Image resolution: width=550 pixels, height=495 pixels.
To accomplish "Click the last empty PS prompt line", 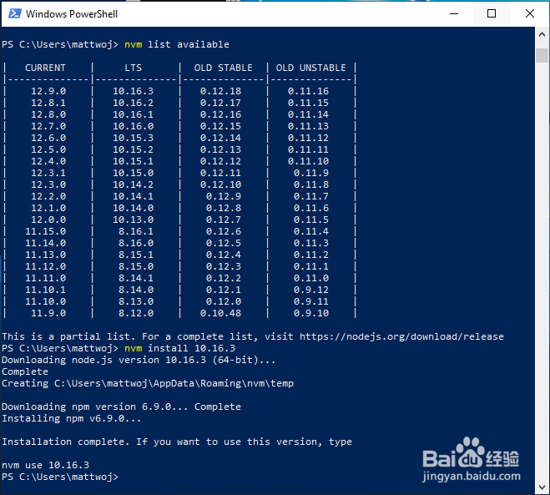I will click(60, 477).
